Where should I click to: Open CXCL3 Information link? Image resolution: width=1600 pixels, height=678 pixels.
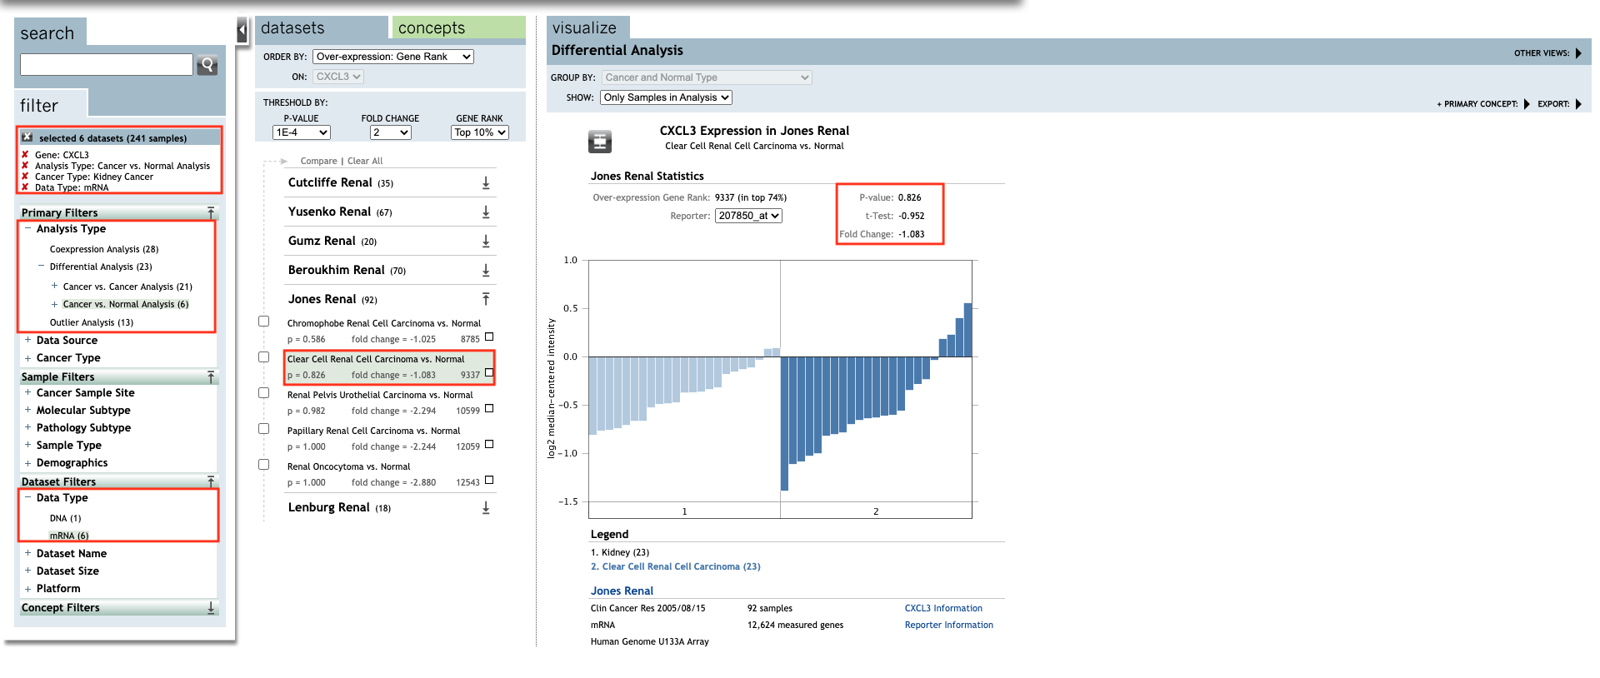[x=943, y=608]
